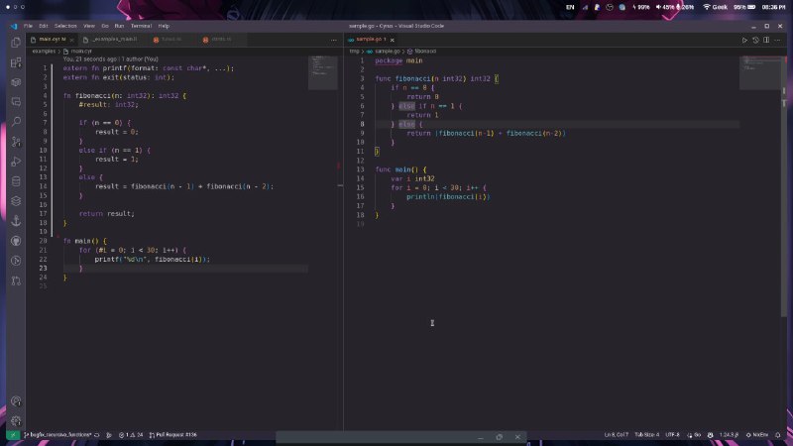The height and width of the screenshot is (446, 793).
Task: Click the battery indicator in system bar
Action: tap(744, 7)
